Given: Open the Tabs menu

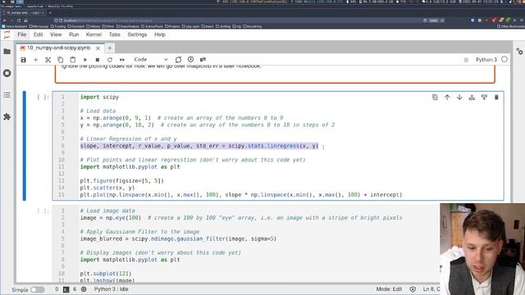Looking at the screenshot, I should coord(115,34).
